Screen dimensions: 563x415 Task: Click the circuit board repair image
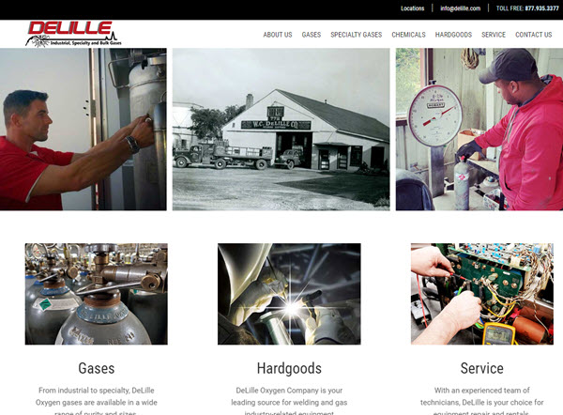[482, 294]
